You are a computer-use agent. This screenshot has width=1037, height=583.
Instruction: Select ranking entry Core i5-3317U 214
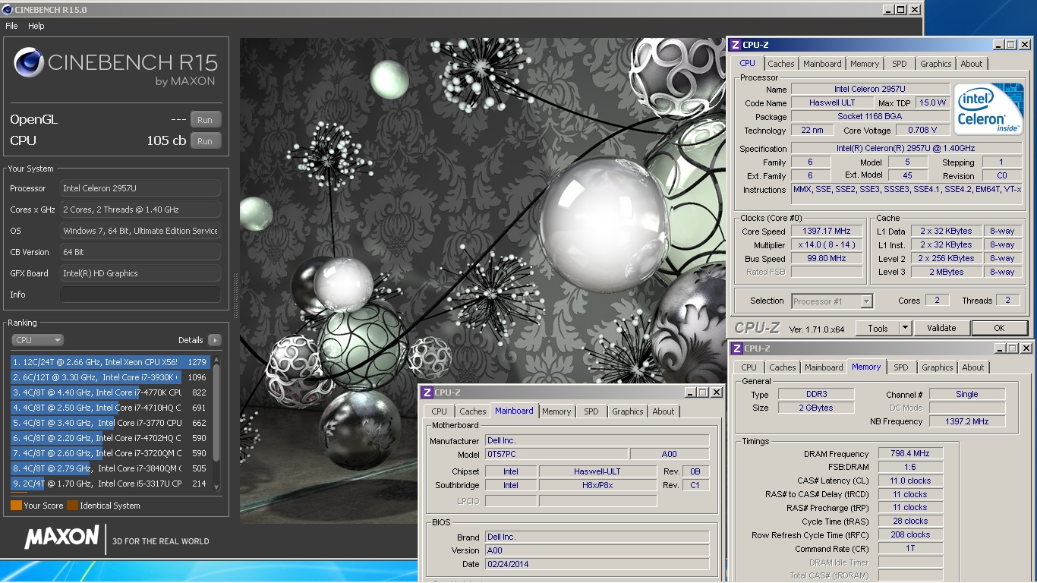click(x=110, y=484)
